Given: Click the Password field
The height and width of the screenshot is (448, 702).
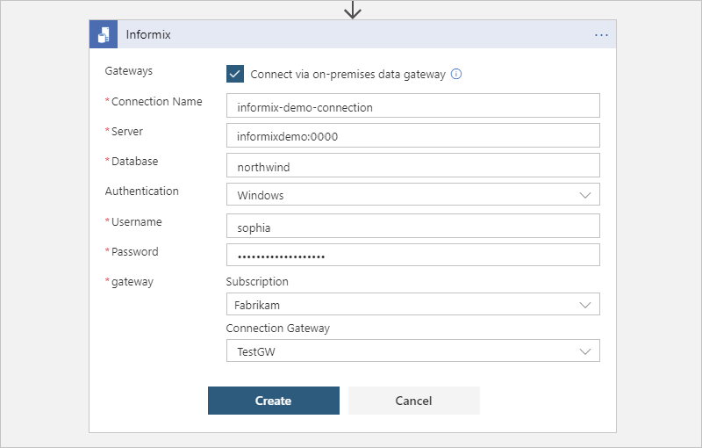Looking at the screenshot, I should (x=412, y=256).
